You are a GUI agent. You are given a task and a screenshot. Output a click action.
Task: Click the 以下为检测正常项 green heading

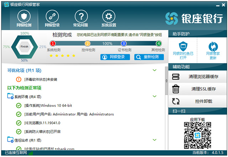point(24,88)
